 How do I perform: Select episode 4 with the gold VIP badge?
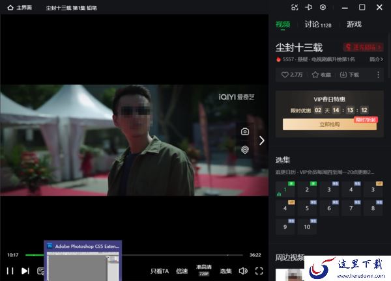click(285, 208)
